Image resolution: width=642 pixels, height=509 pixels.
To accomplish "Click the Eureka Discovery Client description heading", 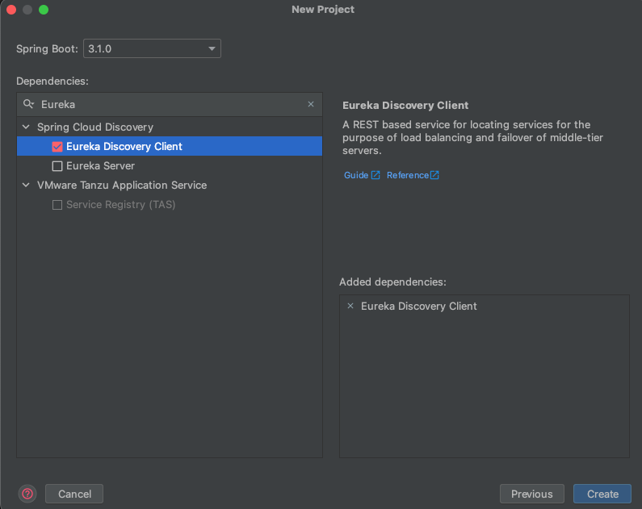I will point(405,105).
